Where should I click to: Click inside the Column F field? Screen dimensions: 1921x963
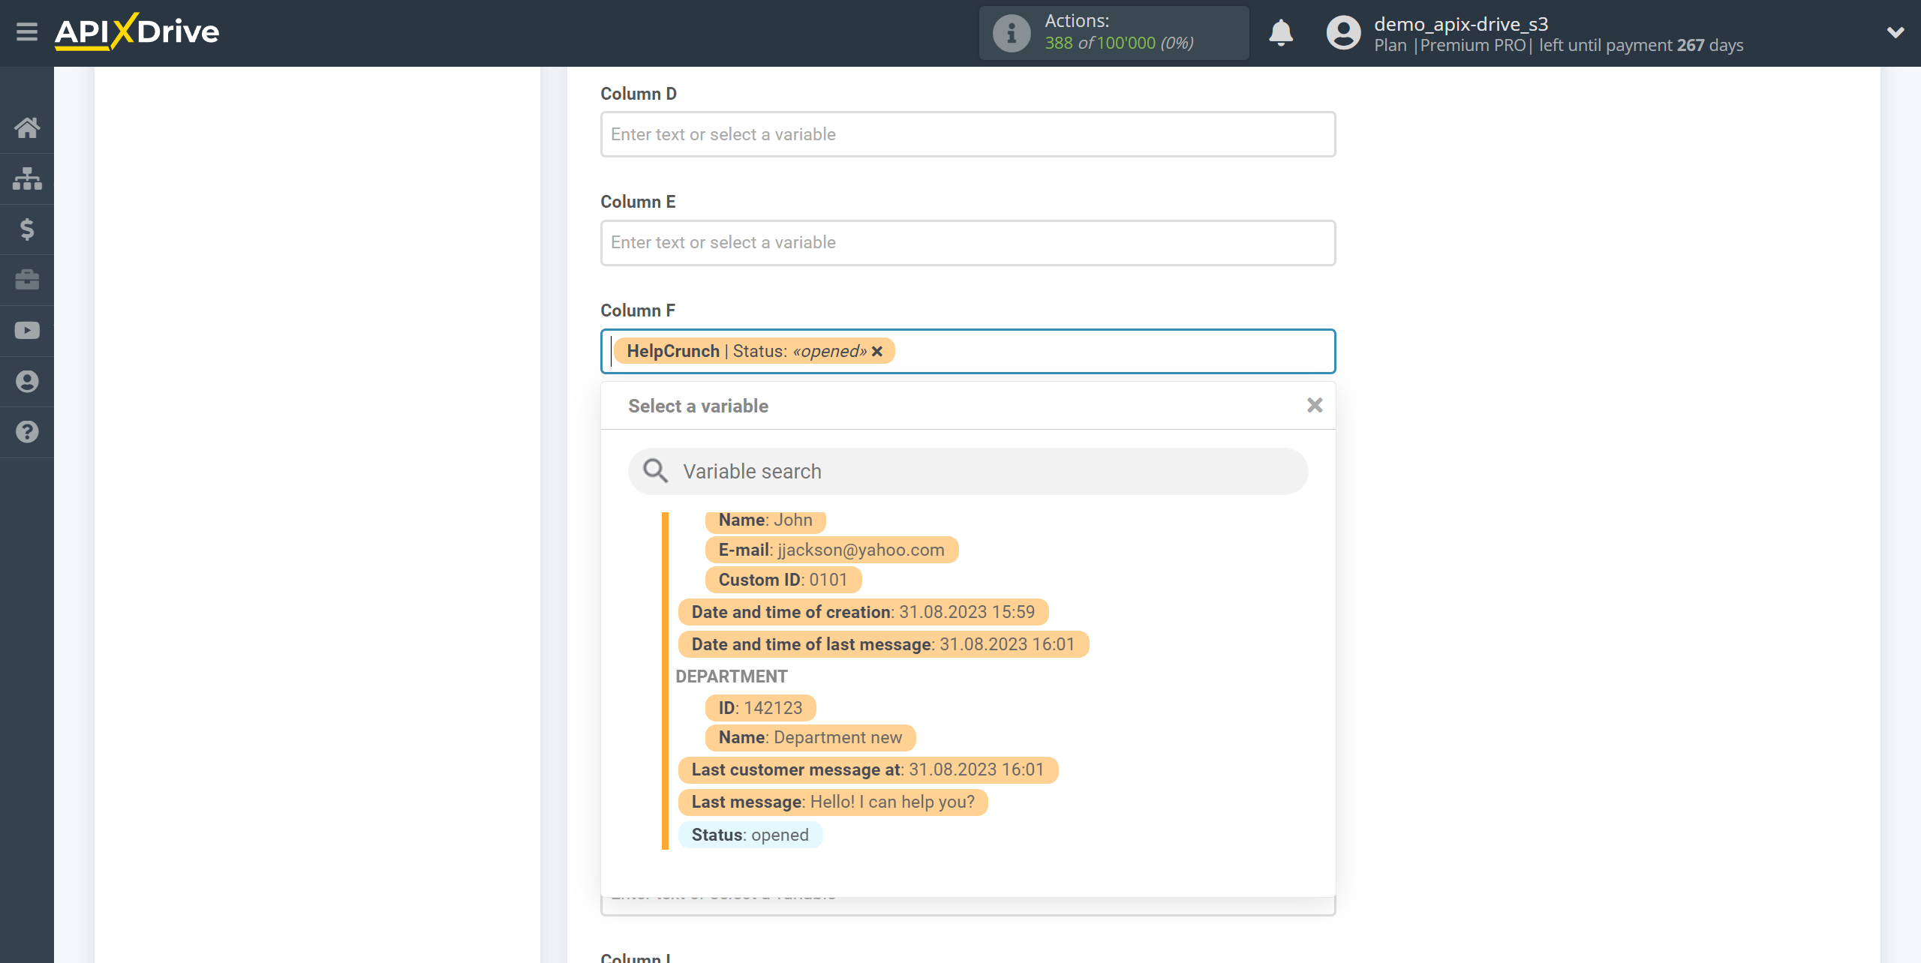pyautogui.click(x=968, y=351)
